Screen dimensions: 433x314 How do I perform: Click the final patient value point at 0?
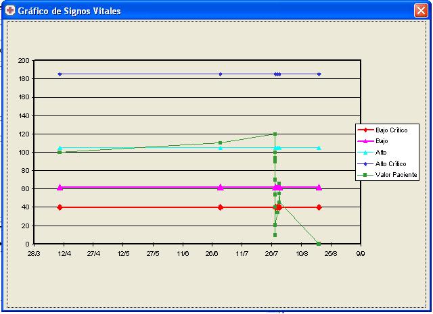[x=319, y=244]
